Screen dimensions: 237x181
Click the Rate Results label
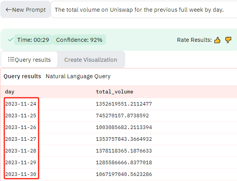(194, 40)
